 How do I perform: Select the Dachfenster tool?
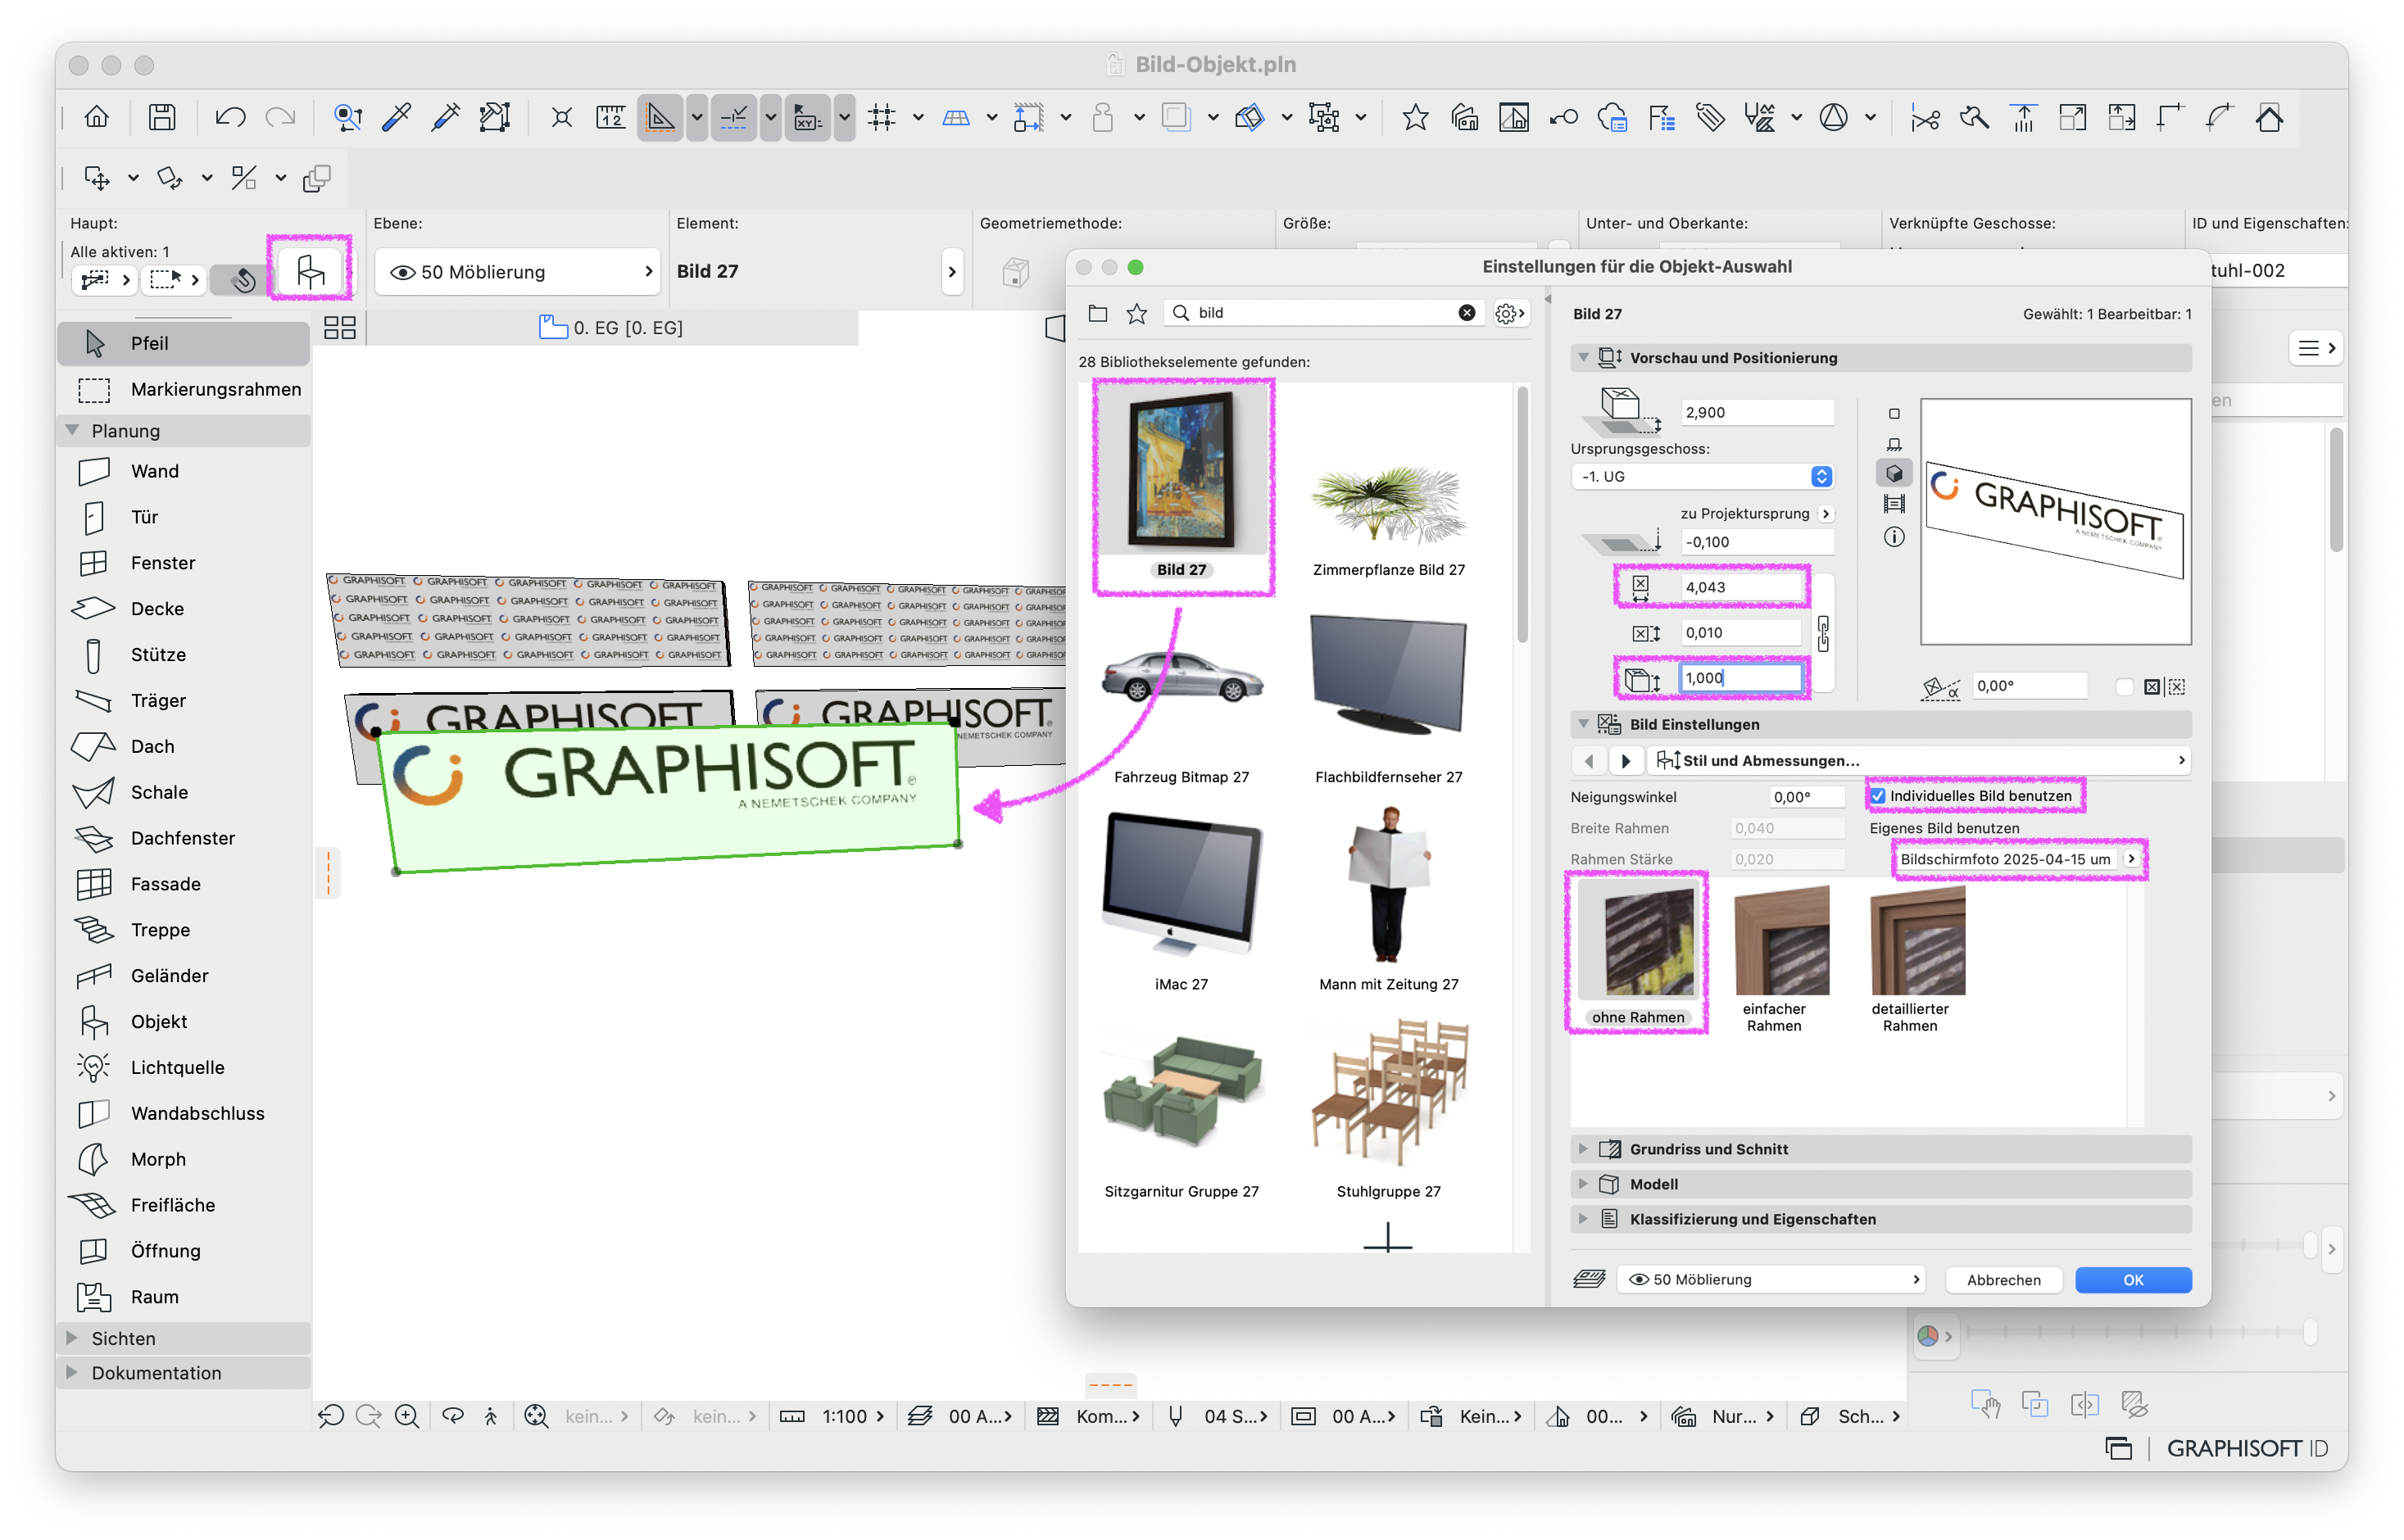pyautogui.click(x=182, y=839)
